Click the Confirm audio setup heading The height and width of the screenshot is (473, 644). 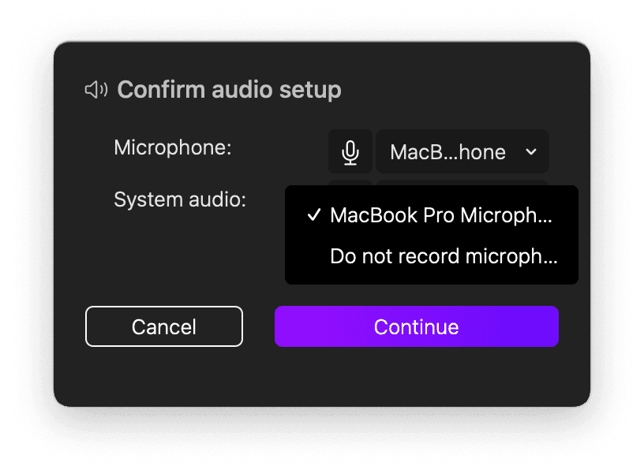click(229, 90)
